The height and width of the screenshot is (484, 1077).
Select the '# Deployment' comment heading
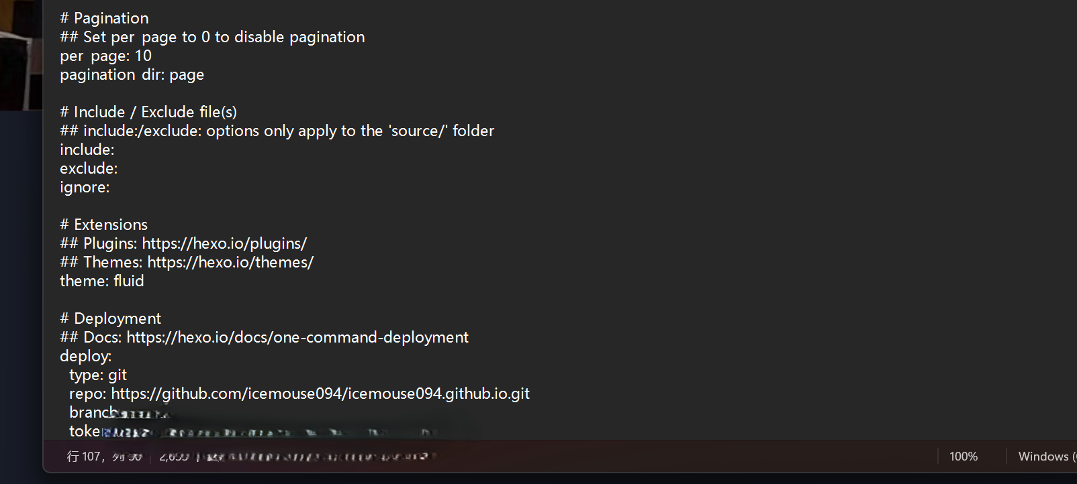(110, 318)
